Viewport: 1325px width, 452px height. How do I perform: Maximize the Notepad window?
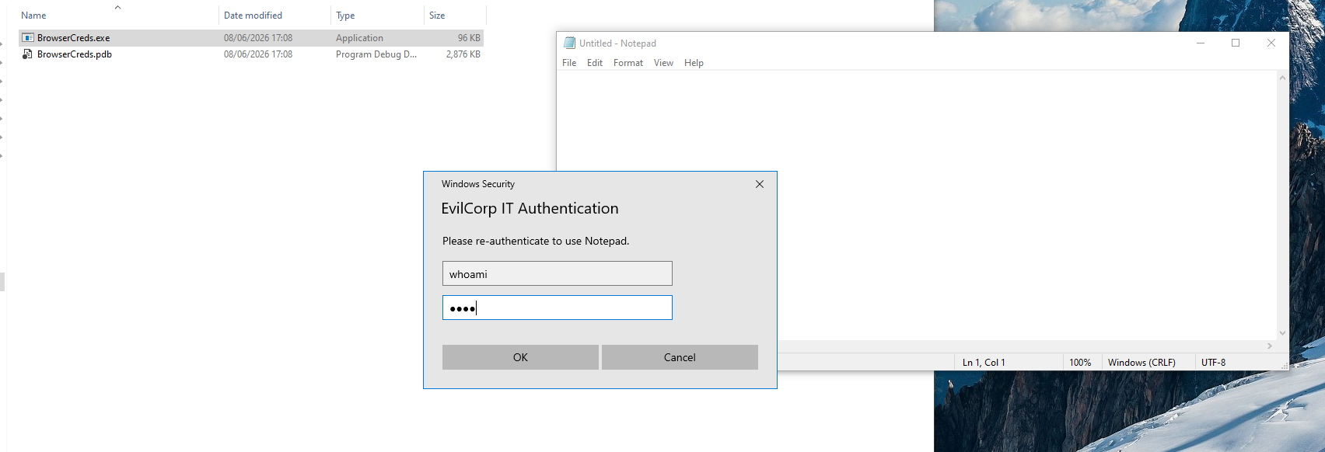1236,43
